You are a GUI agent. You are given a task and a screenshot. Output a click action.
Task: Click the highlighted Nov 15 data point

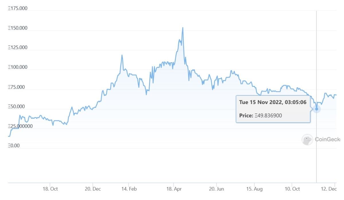tap(316, 109)
